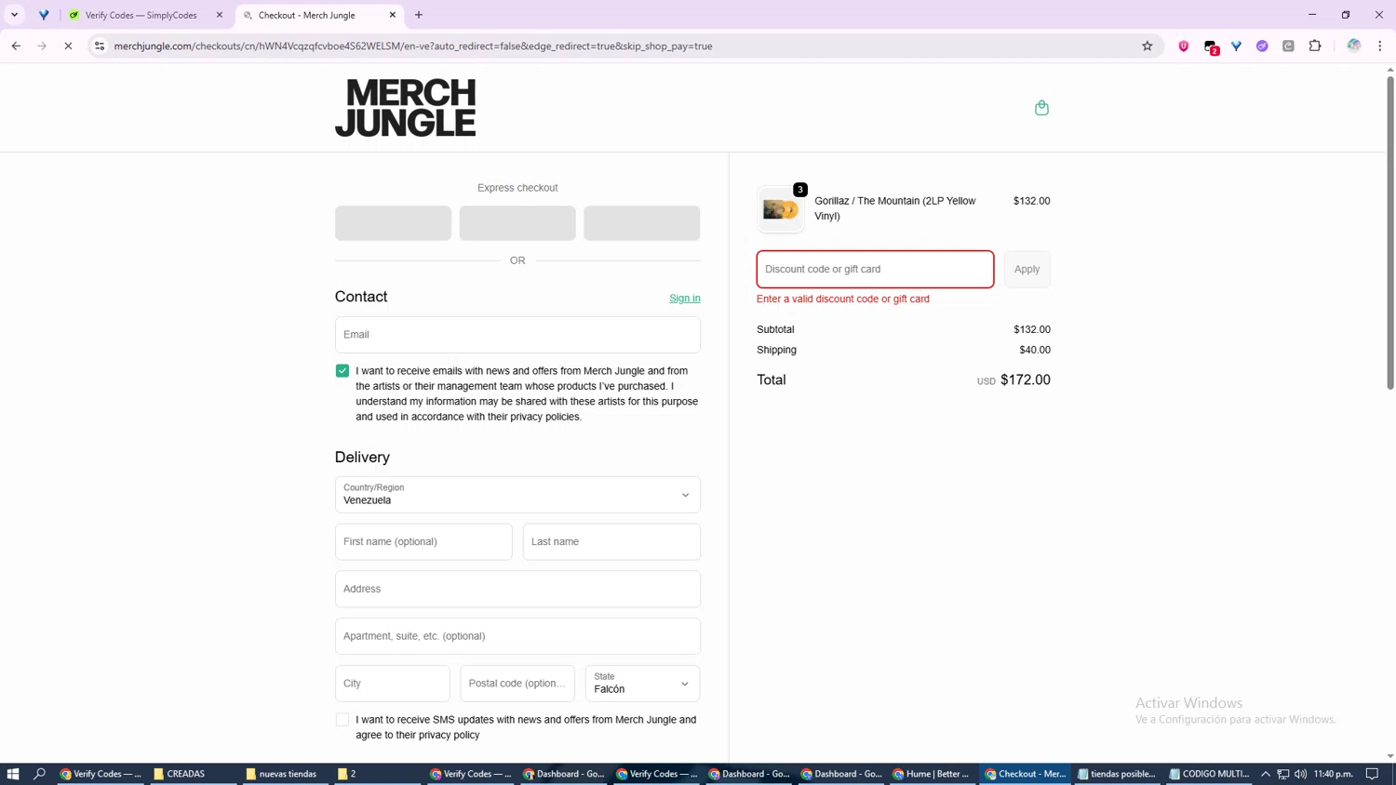Focus the Discount code or gift card field
Viewport: 1396px width, 785px height.
[x=875, y=269]
